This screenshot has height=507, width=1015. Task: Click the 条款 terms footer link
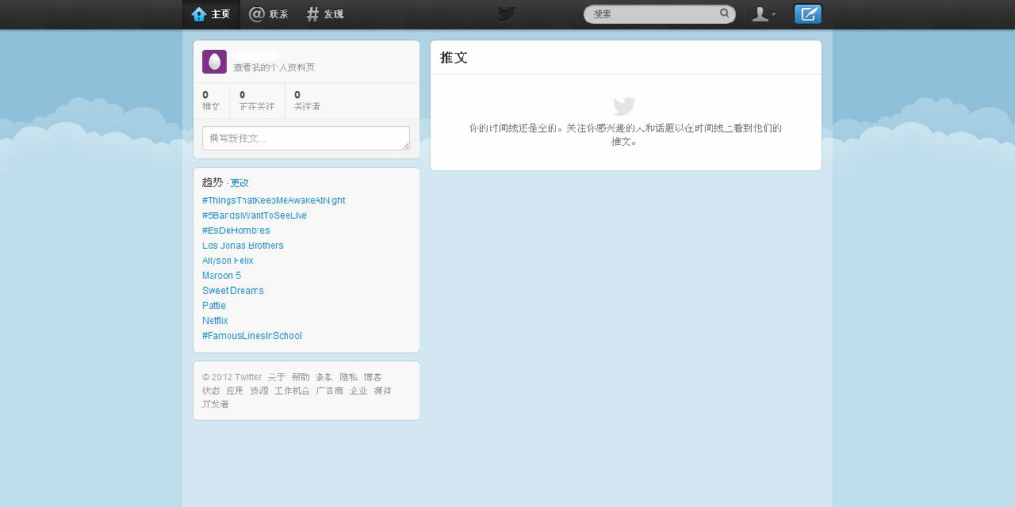pyautogui.click(x=324, y=377)
